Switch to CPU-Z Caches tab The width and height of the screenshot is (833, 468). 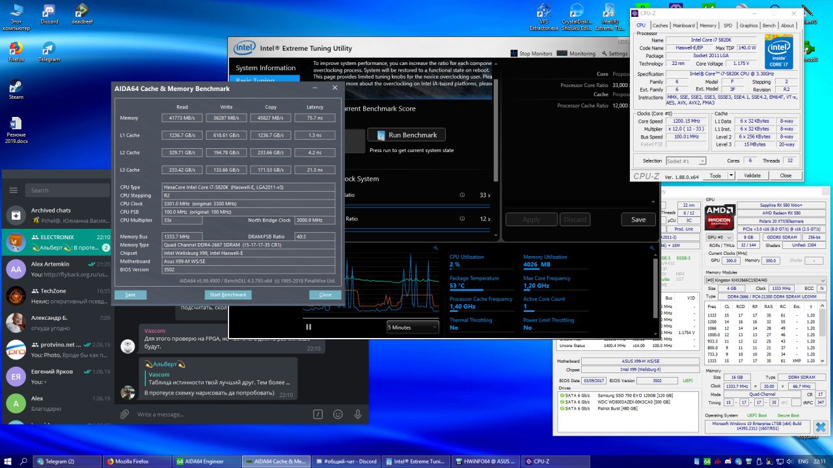(661, 25)
